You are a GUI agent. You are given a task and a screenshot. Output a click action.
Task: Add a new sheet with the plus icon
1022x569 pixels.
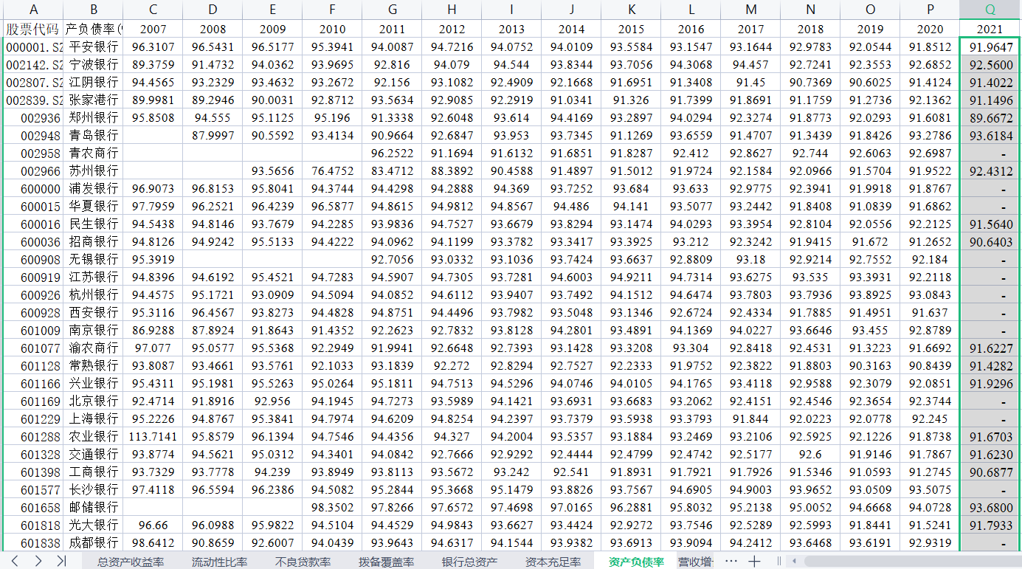point(754,561)
